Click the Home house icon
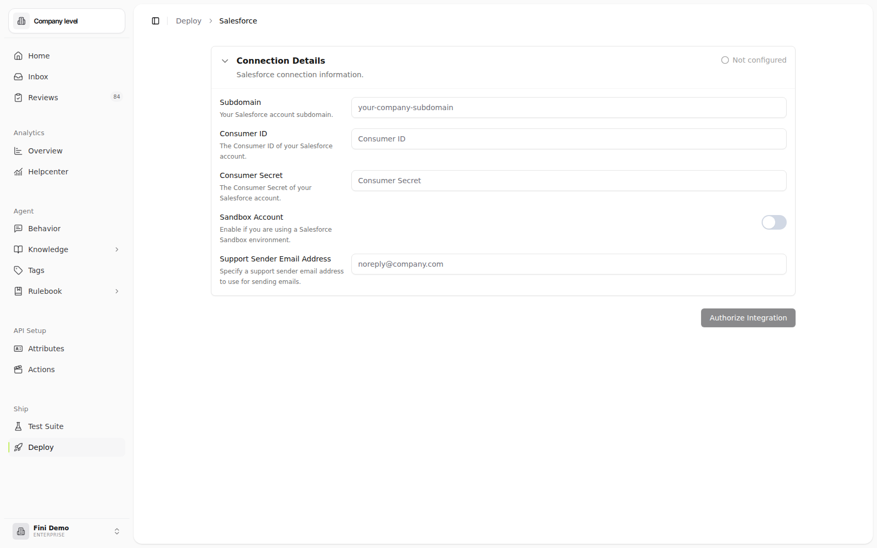This screenshot has height=548, width=877. 18,56
